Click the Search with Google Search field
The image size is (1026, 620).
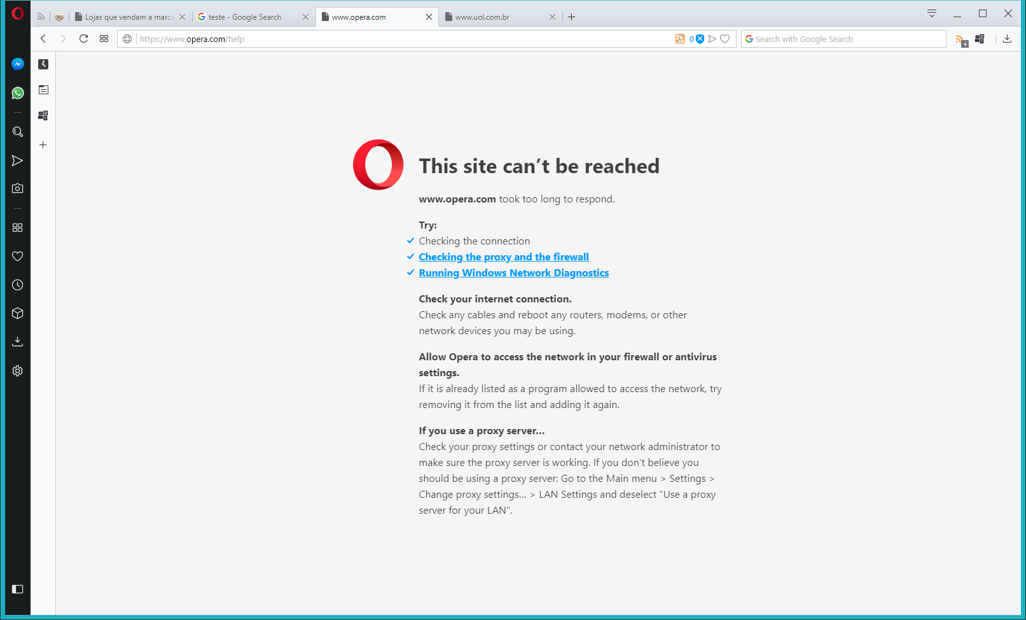843,39
